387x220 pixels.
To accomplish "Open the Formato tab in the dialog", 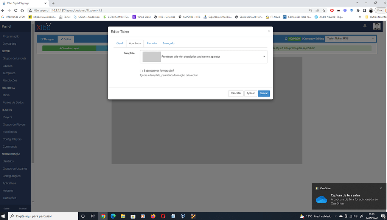I will 152,43.
